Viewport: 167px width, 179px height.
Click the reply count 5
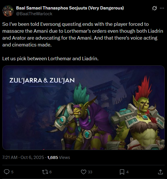click(x=12, y=172)
